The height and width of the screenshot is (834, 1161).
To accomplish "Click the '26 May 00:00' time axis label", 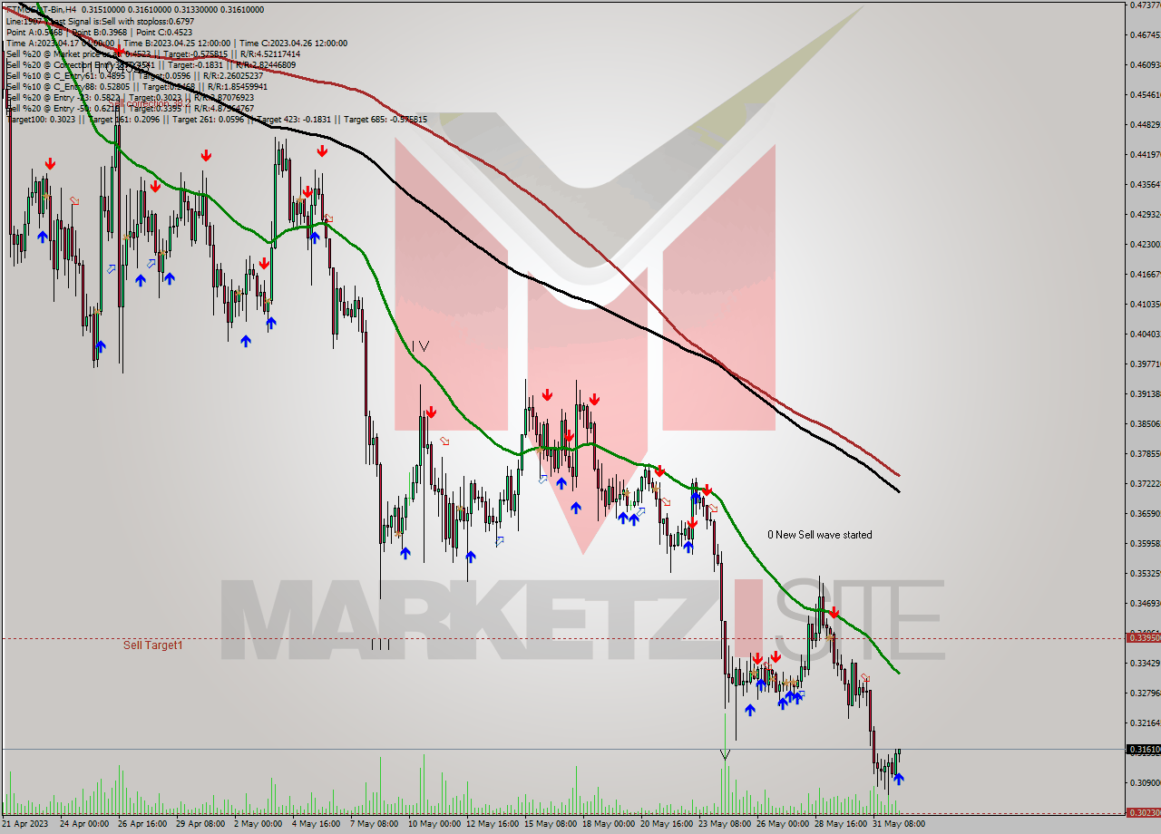I will (782, 824).
